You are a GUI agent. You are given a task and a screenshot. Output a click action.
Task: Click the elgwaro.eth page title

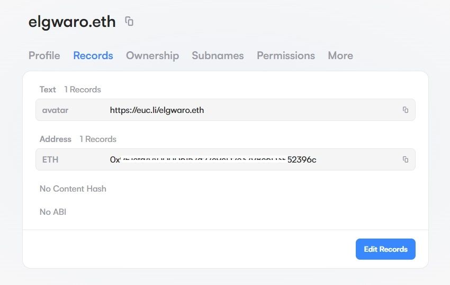point(72,22)
